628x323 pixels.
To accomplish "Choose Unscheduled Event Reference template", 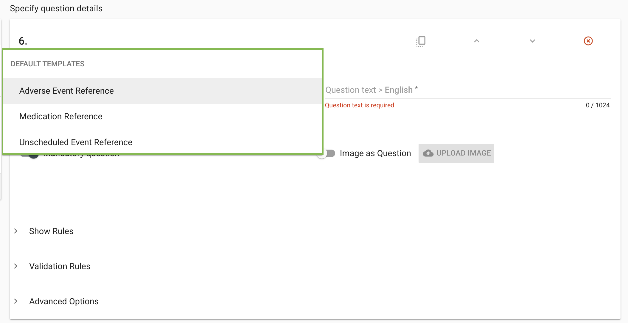I will (76, 142).
